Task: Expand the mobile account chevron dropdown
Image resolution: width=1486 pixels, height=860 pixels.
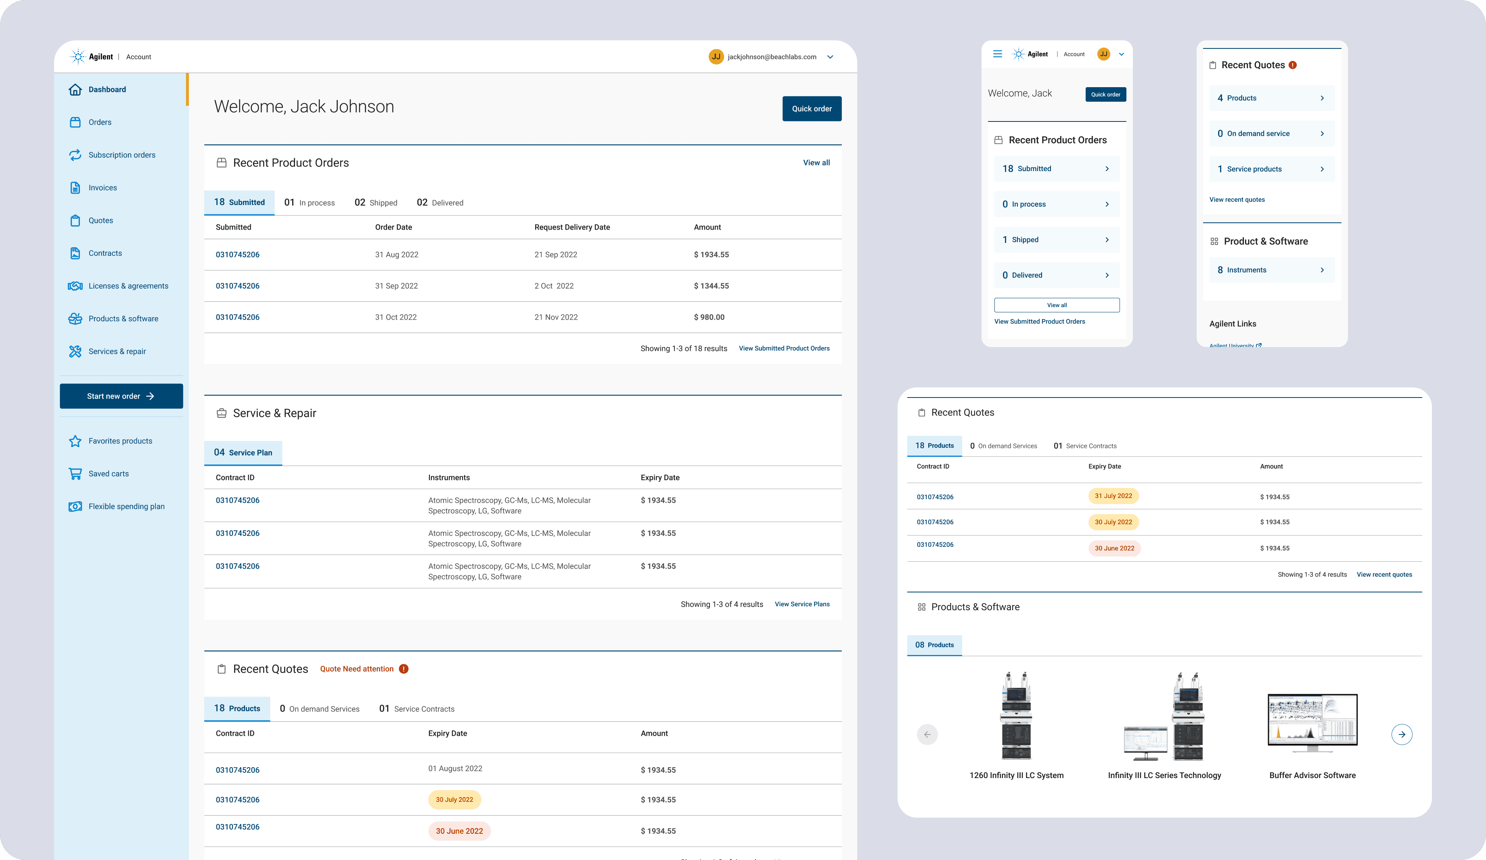Action: click(x=1122, y=54)
